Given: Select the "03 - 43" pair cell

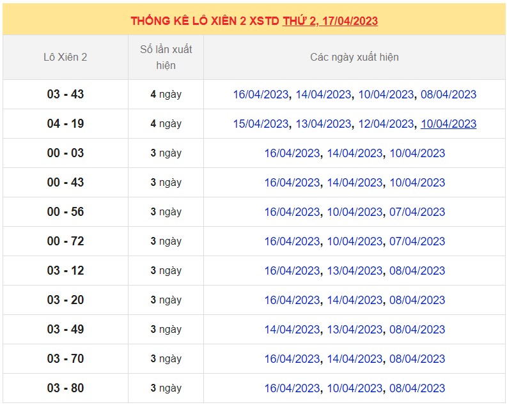Looking at the screenshot, I should [x=65, y=95].
